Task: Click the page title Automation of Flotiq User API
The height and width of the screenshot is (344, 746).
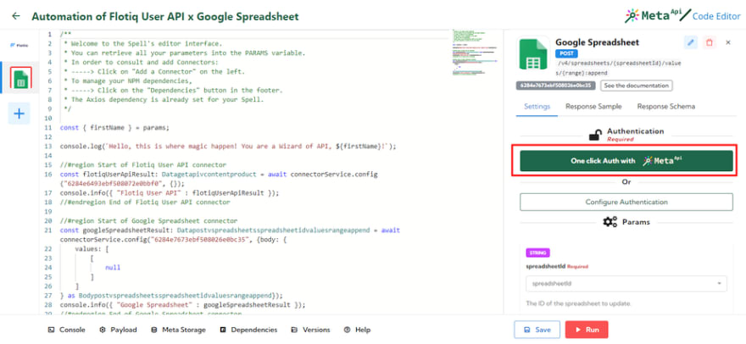Action: [165, 17]
